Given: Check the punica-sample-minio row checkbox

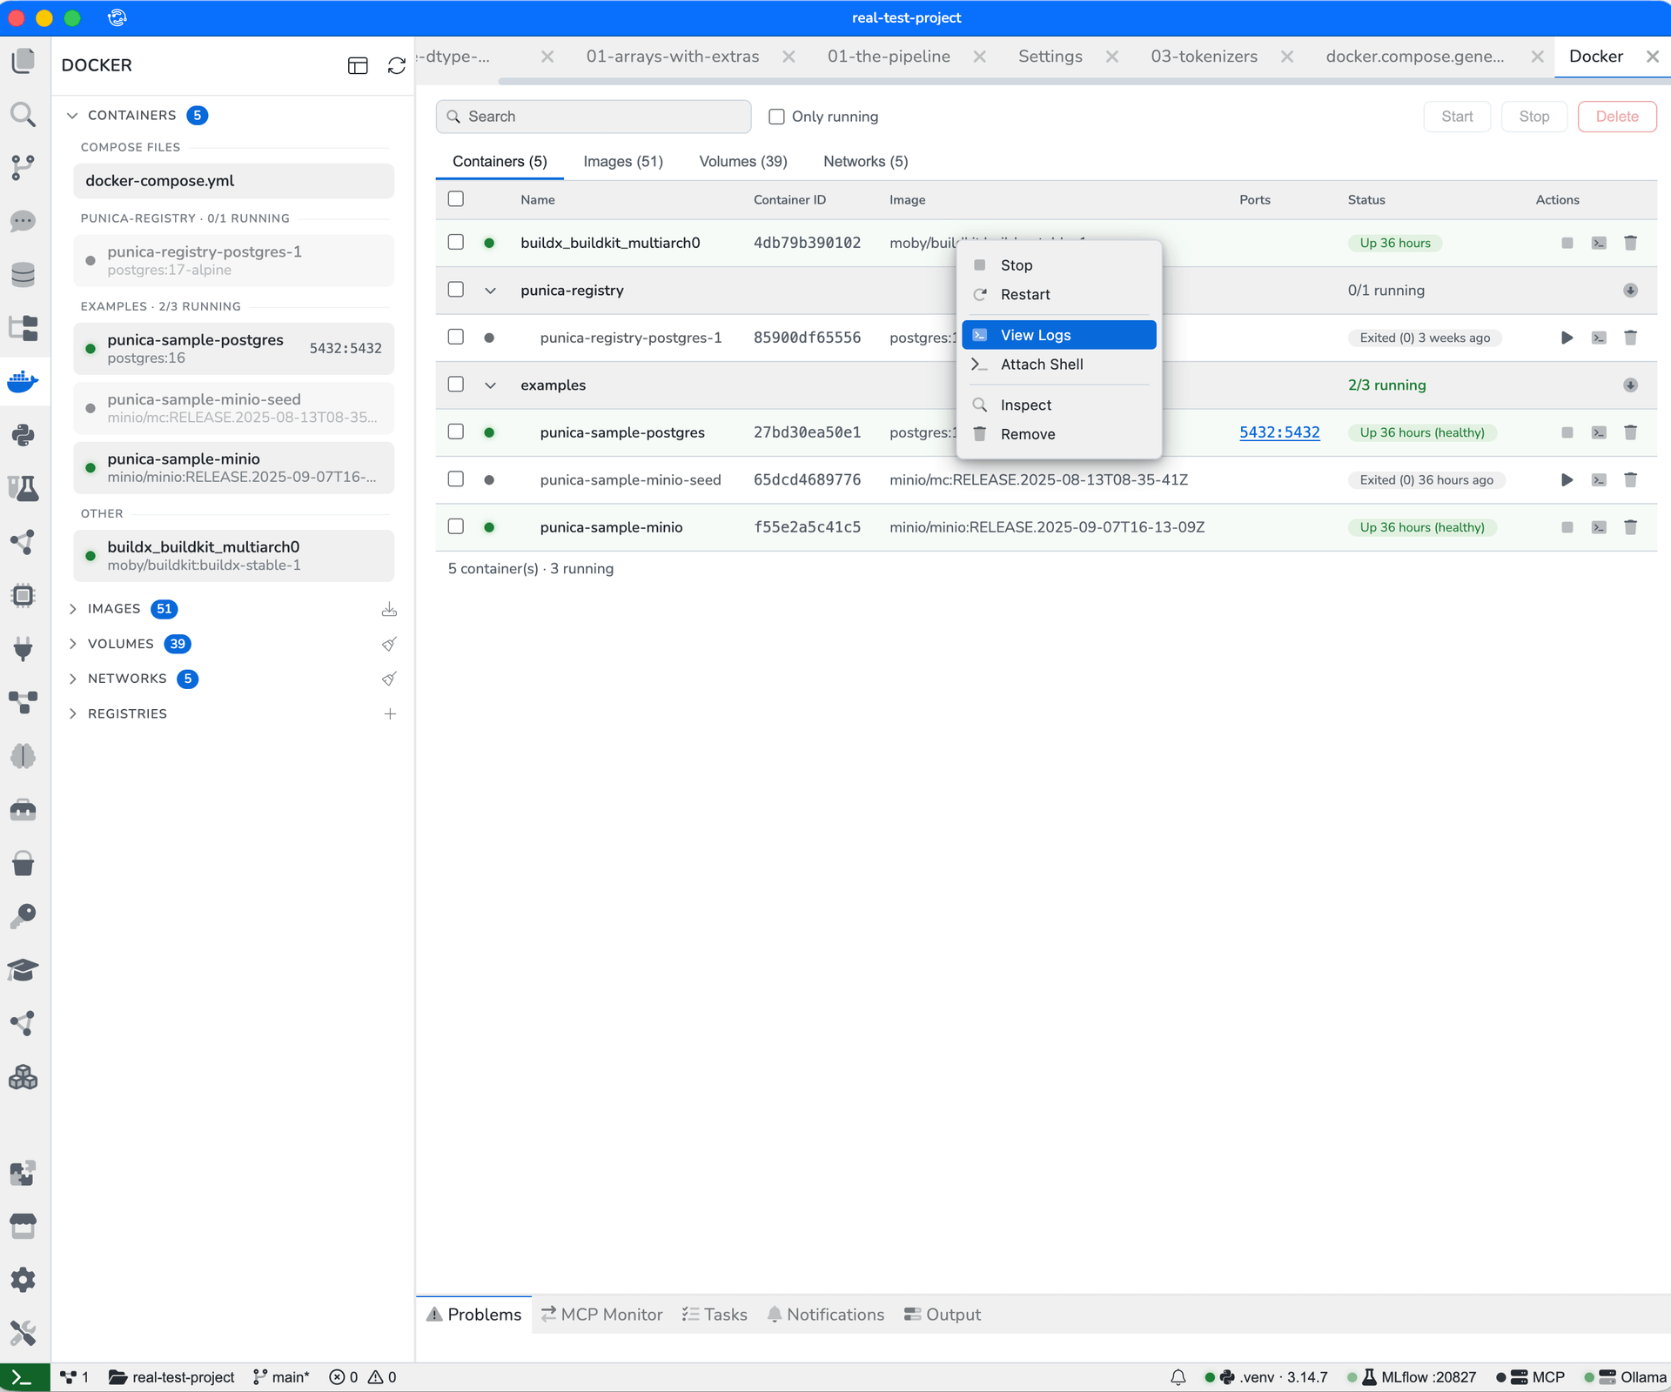Looking at the screenshot, I should pos(455,526).
